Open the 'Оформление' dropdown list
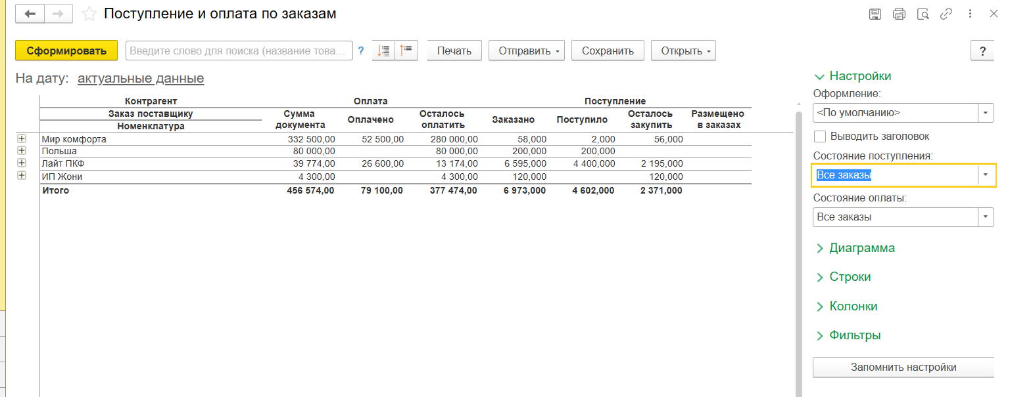The image size is (1010, 397). click(x=985, y=113)
